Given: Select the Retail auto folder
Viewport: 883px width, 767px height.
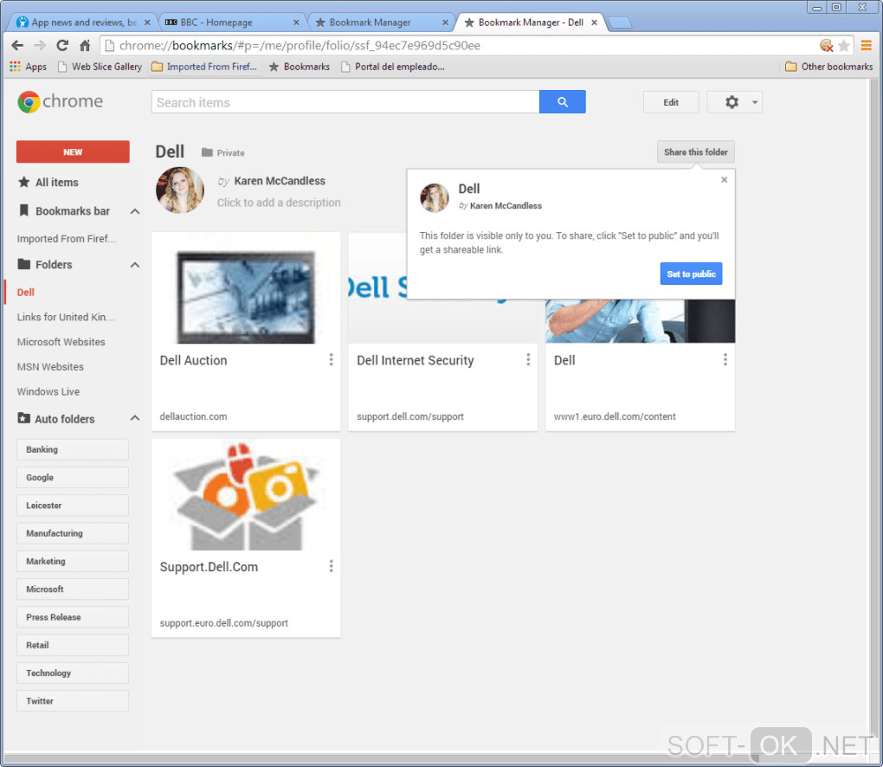Looking at the screenshot, I should tap(73, 645).
